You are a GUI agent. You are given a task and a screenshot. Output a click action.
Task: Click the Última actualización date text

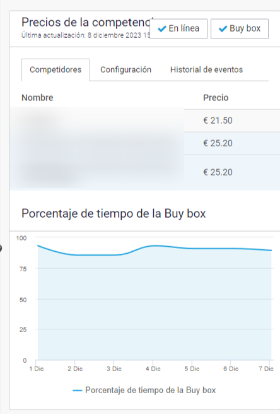pos(86,35)
